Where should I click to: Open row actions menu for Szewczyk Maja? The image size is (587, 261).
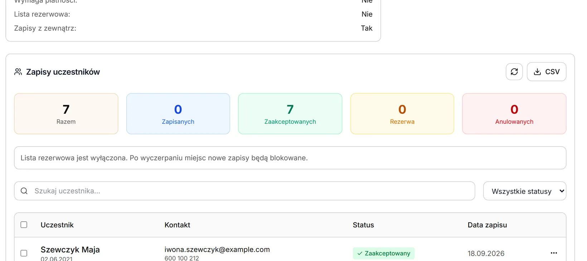[x=554, y=253]
